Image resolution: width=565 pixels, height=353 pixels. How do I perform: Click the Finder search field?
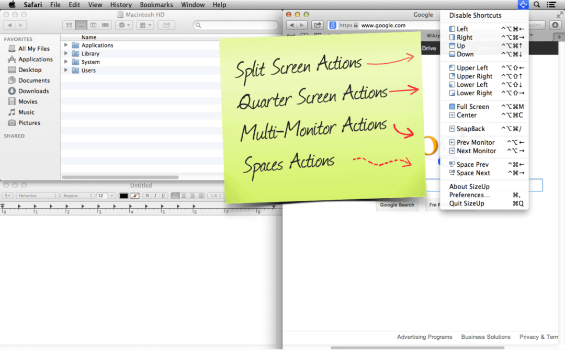click(236, 25)
